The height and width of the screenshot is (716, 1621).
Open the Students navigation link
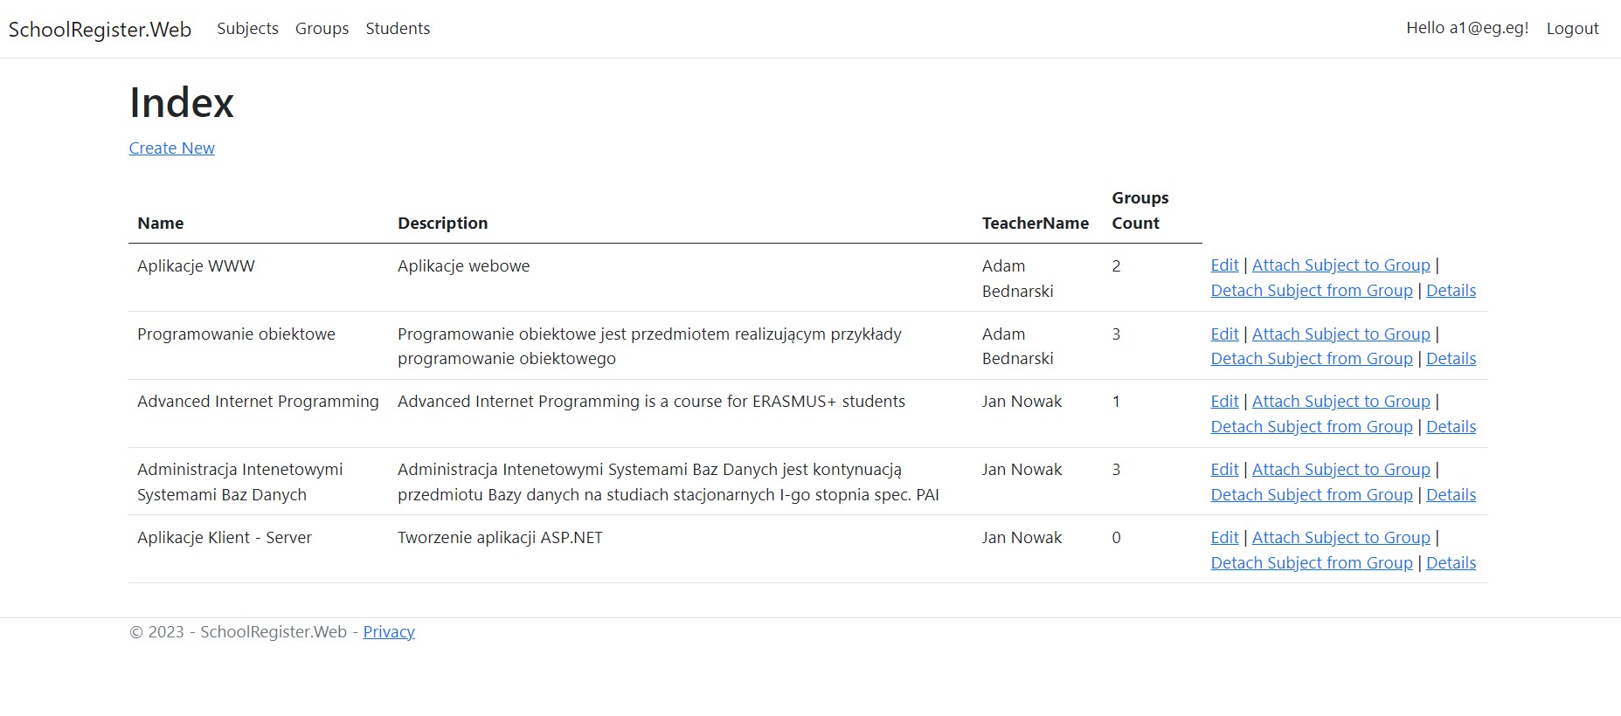click(x=398, y=29)
